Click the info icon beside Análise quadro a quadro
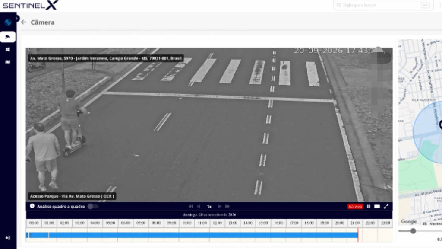Viewport: 442px width, 249px height. click(32, 206)
